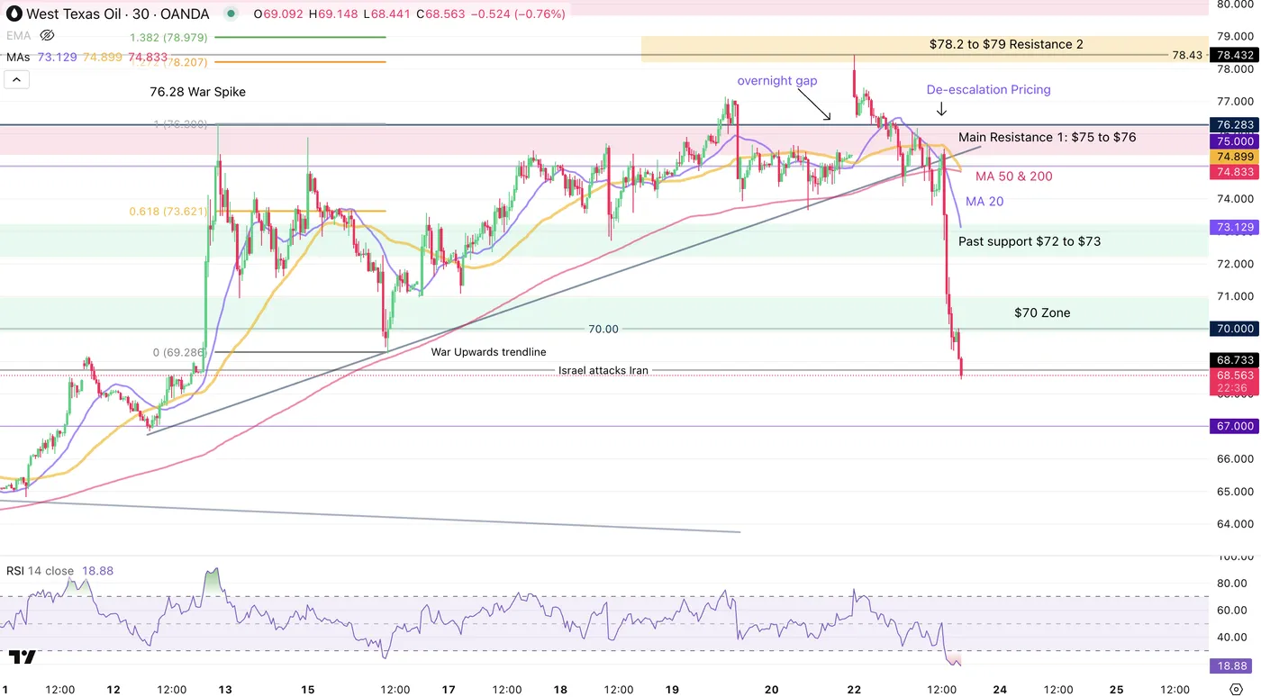Click date 24 on the time axis
The width and height of the screenshot is (1261, 697).
[x=1000, y=690]
